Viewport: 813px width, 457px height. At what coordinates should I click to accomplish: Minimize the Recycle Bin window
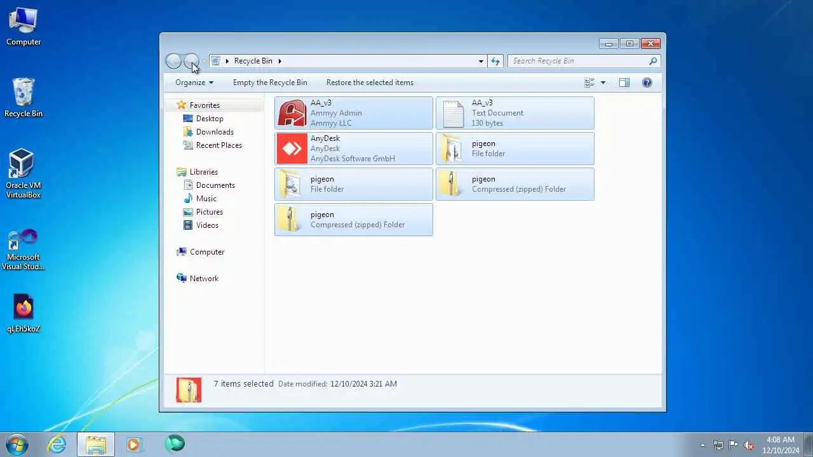608,44
